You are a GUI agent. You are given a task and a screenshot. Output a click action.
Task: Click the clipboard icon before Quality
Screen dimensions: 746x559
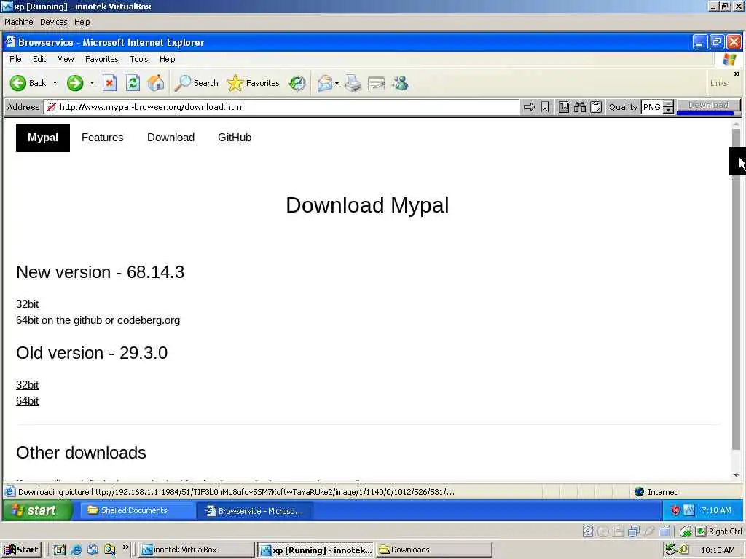596,107
